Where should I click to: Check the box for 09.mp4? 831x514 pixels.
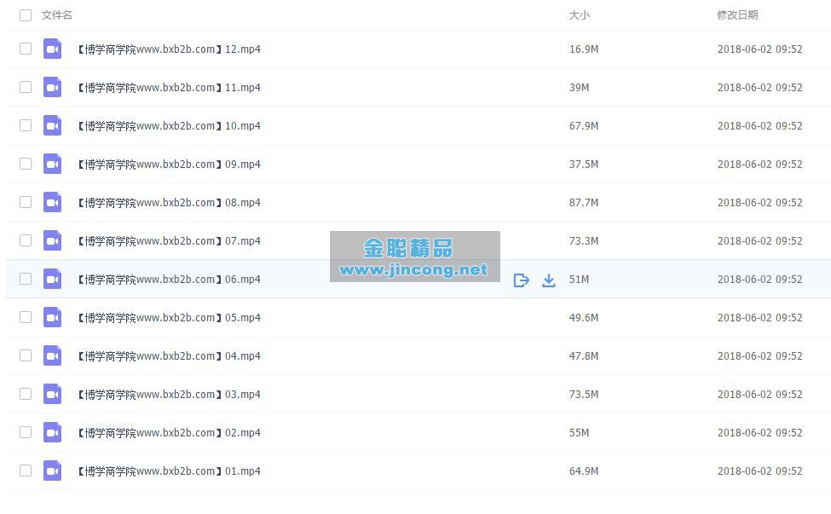click(26, 164)
